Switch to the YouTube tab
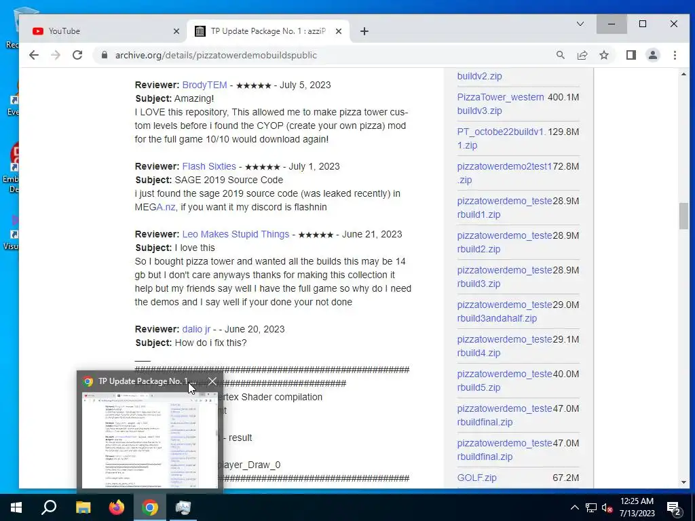 click(102, 31)
